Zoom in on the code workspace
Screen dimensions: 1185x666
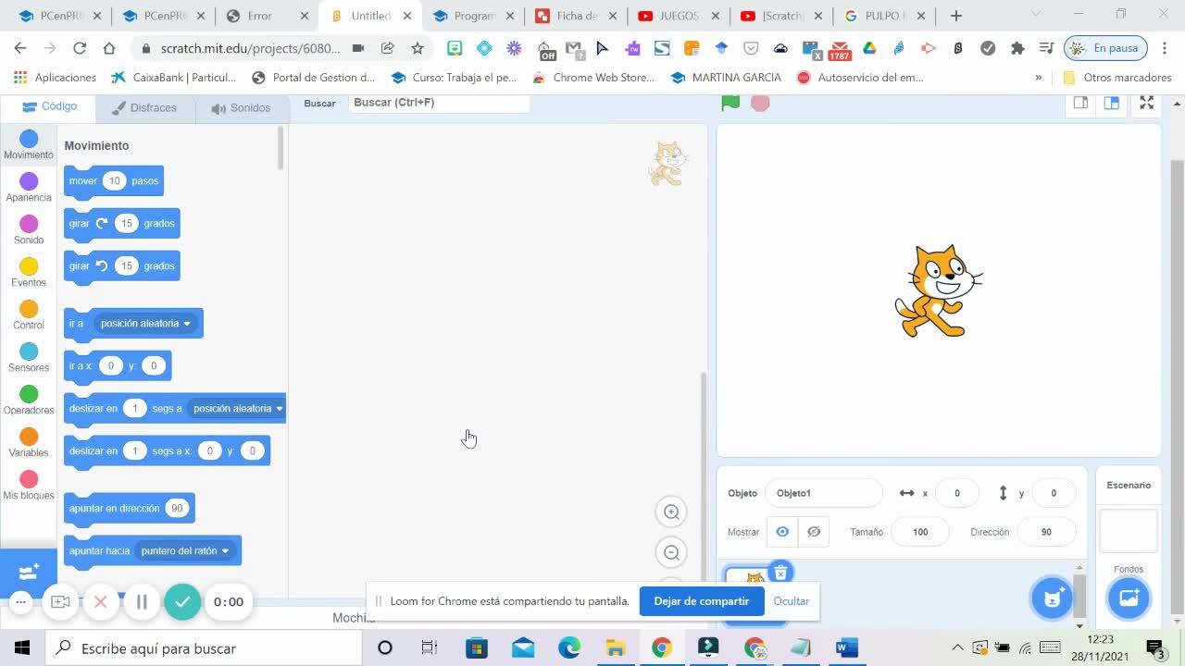671,512
